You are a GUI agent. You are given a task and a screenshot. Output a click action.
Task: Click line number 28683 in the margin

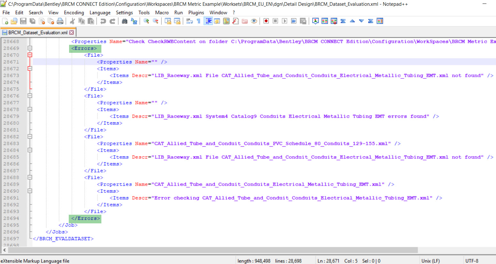point(11,143)
